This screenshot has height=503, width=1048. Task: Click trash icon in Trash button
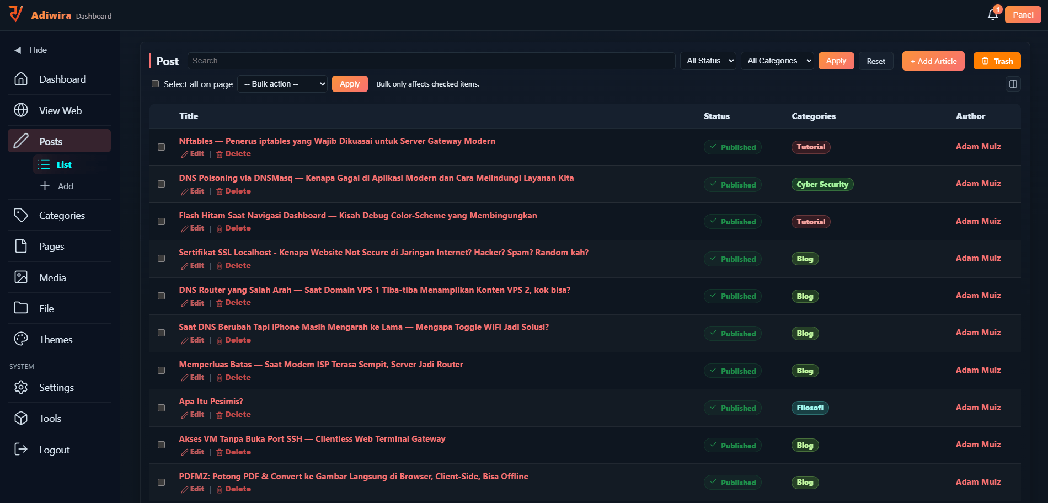pos(985,61)
